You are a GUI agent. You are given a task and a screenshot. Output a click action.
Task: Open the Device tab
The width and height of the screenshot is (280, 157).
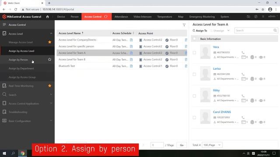coord(61,17)
